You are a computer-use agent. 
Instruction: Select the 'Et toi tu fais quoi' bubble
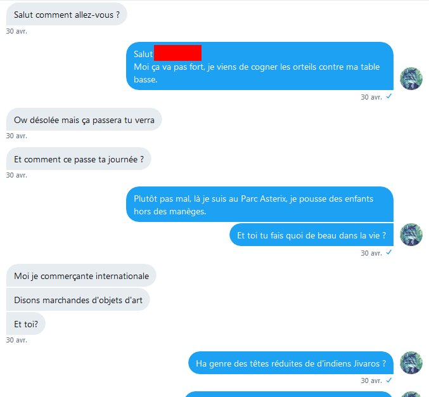[311, 235]
